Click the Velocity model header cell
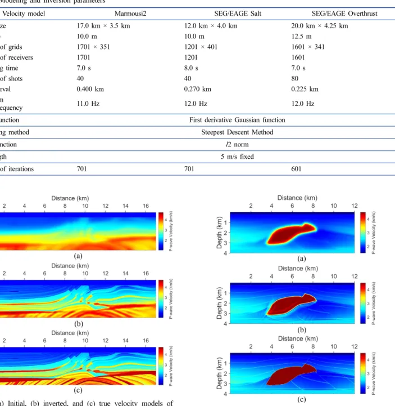 coord(24,14)
